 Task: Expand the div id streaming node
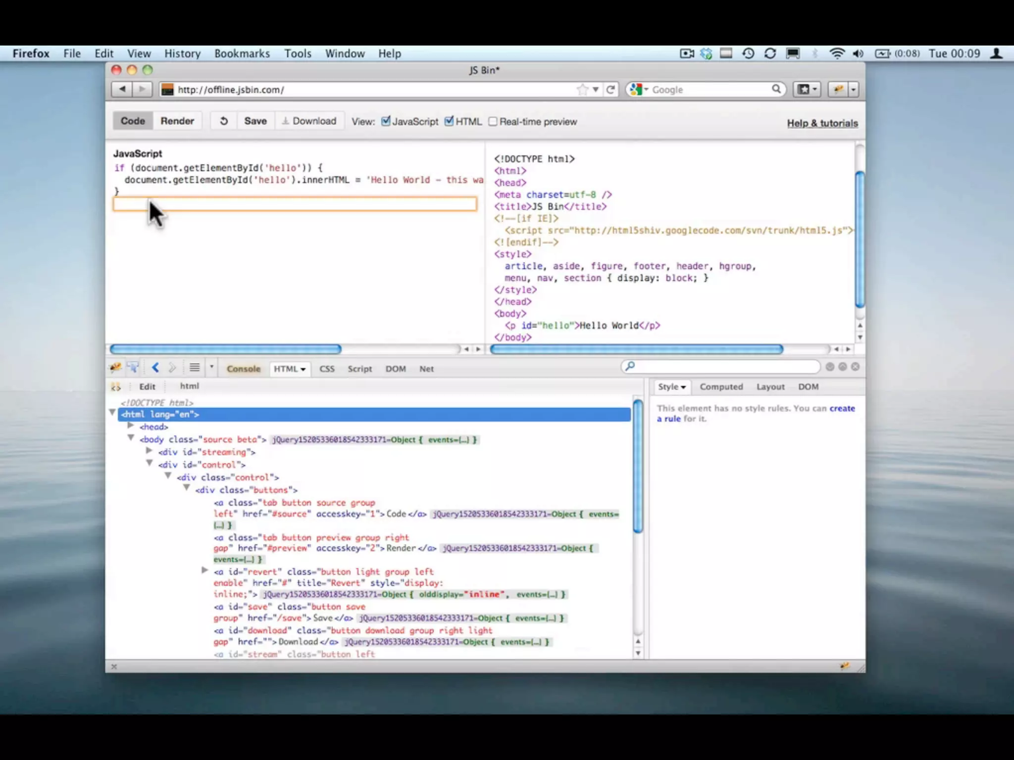149,451
